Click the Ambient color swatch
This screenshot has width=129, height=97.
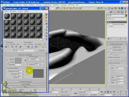(18, 59)
